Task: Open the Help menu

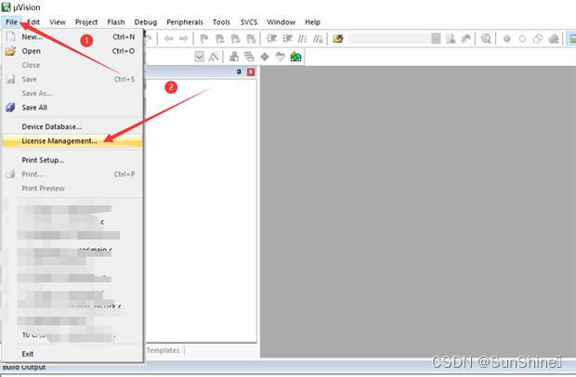Action: (312, 22)
